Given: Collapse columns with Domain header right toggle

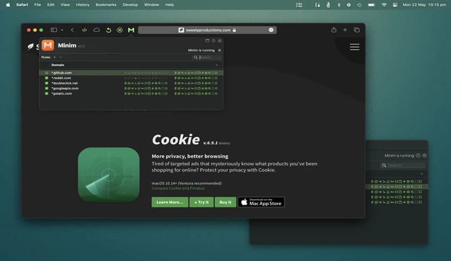Looking at the screenshot, I should pyautogui.click(x=217, y=65).
